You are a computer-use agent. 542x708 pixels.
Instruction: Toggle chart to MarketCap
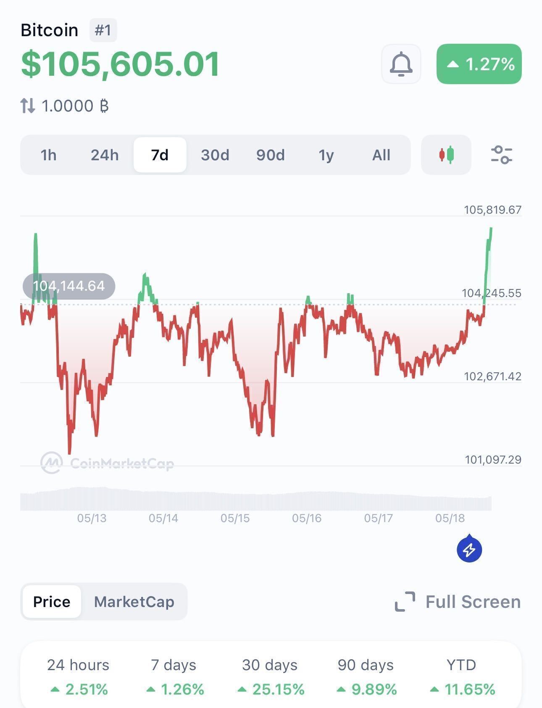134,602
